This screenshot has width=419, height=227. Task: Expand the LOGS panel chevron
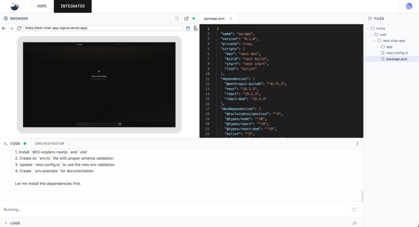[6, 223]
